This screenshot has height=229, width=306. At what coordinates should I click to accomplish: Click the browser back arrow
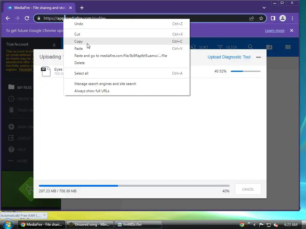point(8,18)
